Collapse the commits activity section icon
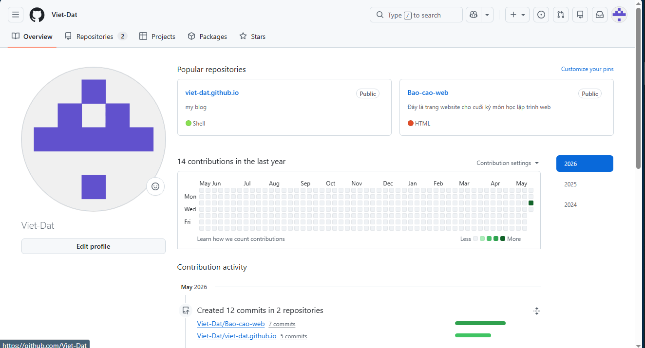This screenshot has width=645, height=348. coord(537,311)
